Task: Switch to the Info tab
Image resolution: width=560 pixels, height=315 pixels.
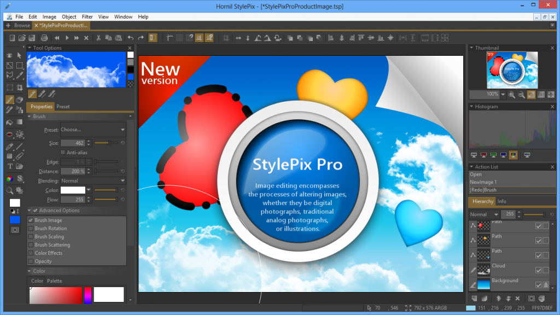Action: click(502, 201)
